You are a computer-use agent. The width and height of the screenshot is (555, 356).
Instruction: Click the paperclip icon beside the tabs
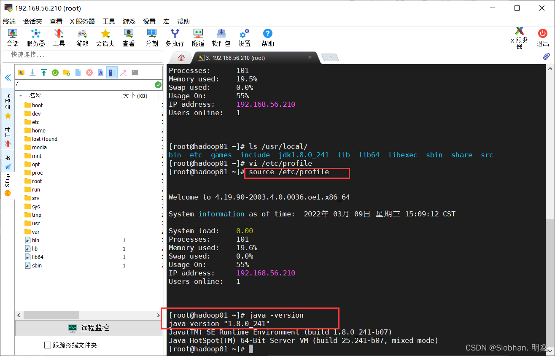[x=546, y=57]
